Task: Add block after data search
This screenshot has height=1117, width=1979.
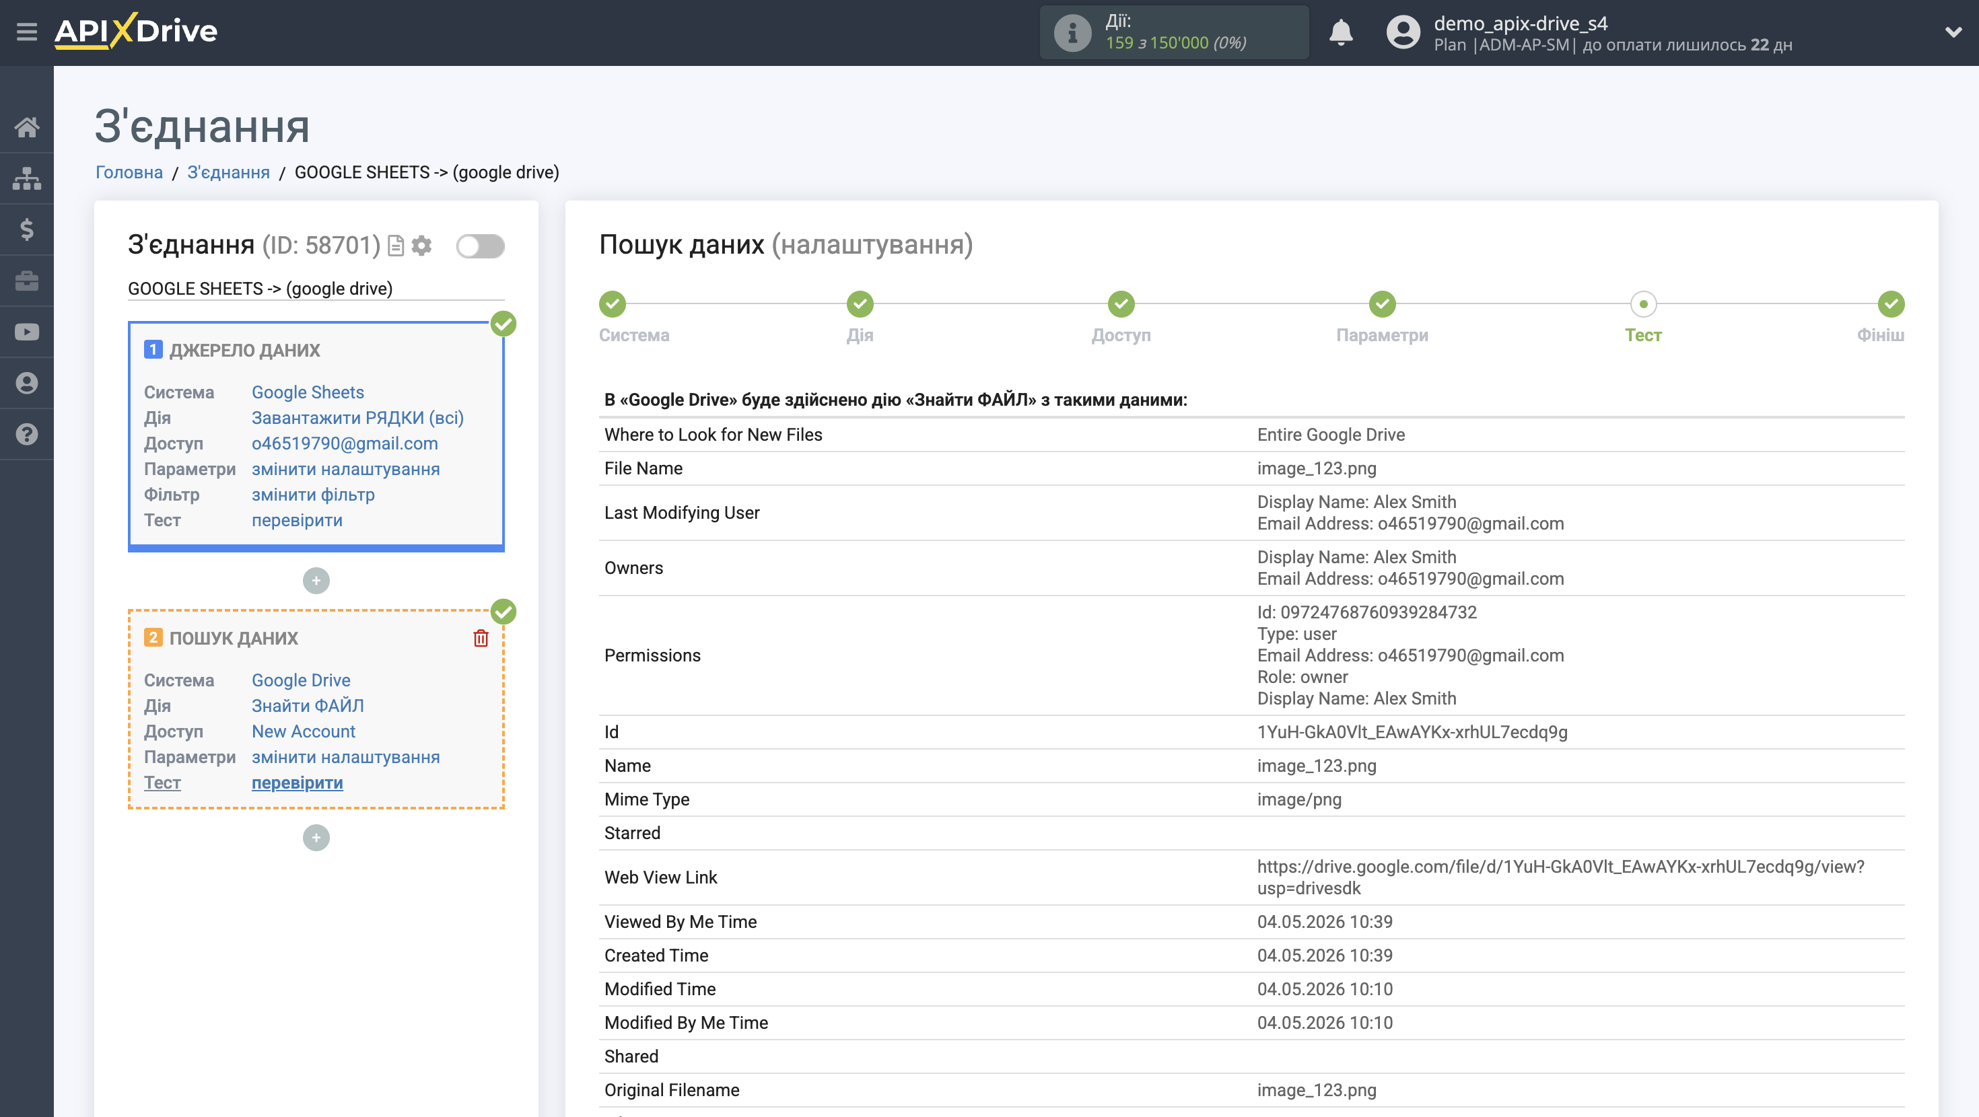Action: pos(316,837)
